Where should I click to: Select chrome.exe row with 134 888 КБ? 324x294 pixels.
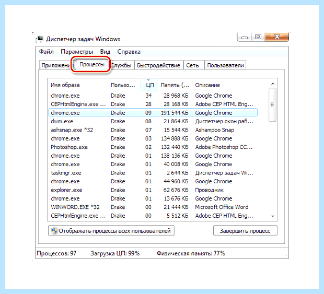tap(153, 138)
